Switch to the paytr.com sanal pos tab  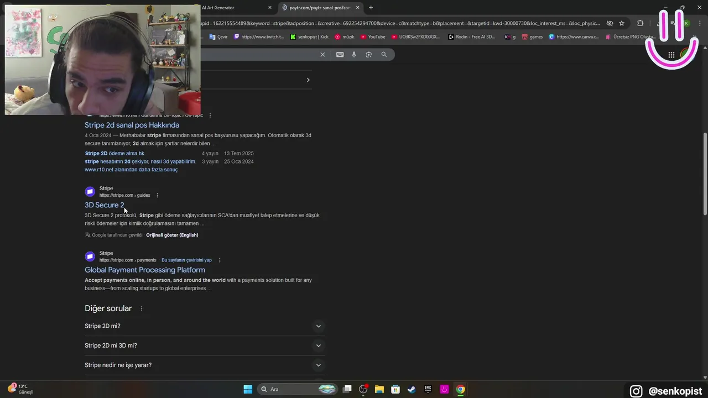pos(320,7)
